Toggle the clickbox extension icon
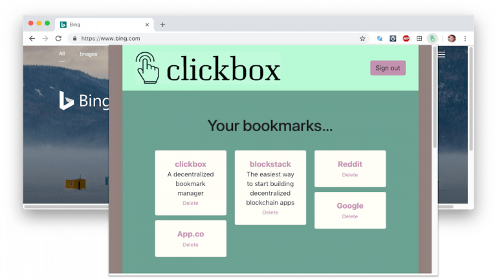 point(432,39)
